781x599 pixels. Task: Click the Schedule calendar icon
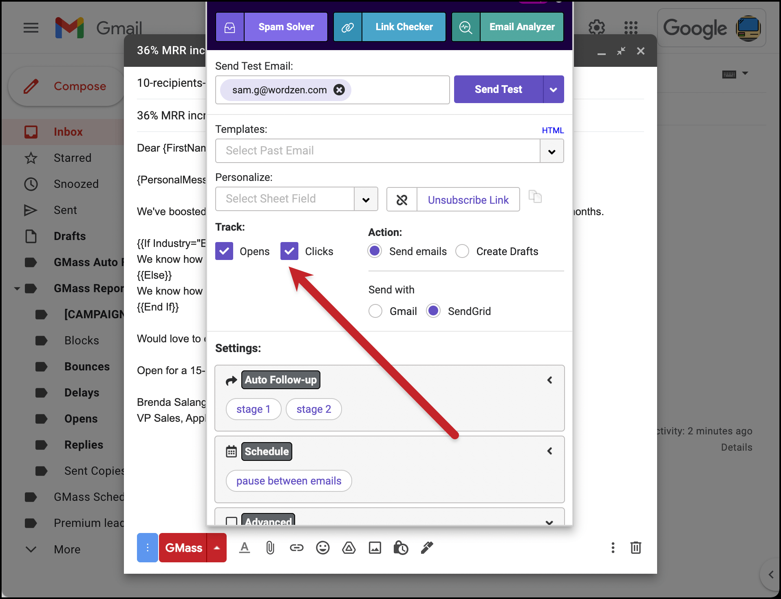(x=231, y=451)
